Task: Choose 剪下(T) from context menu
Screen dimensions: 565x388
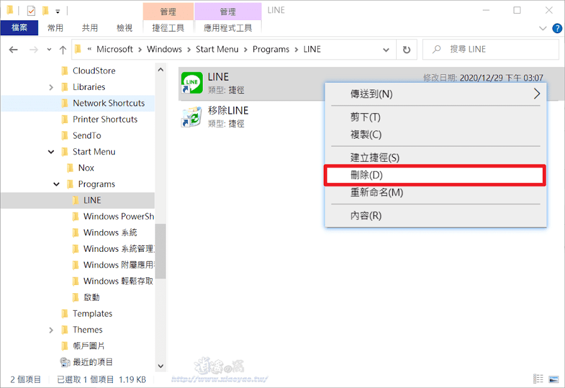Action: [435, 117]
